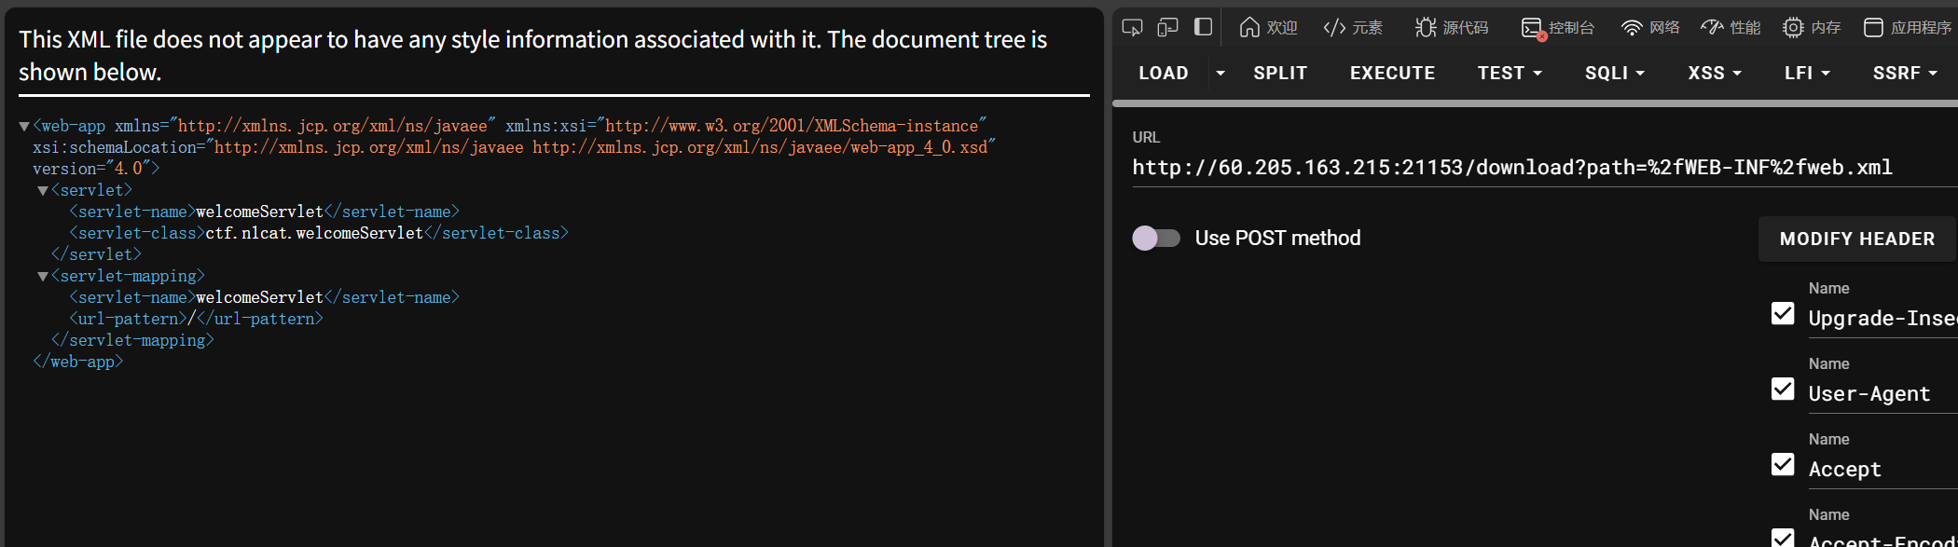The height and width of the screenshot is (547, 1958).
Task: Open the LOAD dropdown arrow
Action: tap(1220, 73)
